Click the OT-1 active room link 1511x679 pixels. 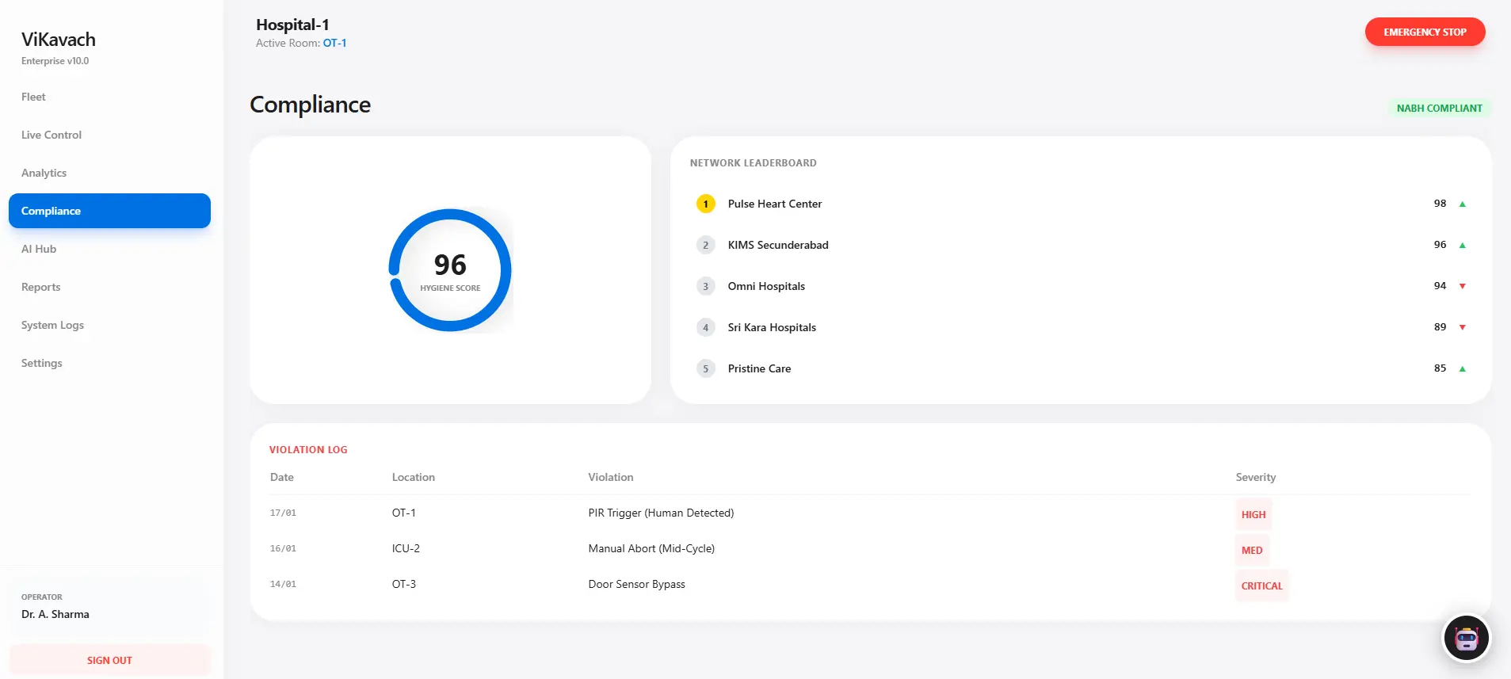(334, 43)
